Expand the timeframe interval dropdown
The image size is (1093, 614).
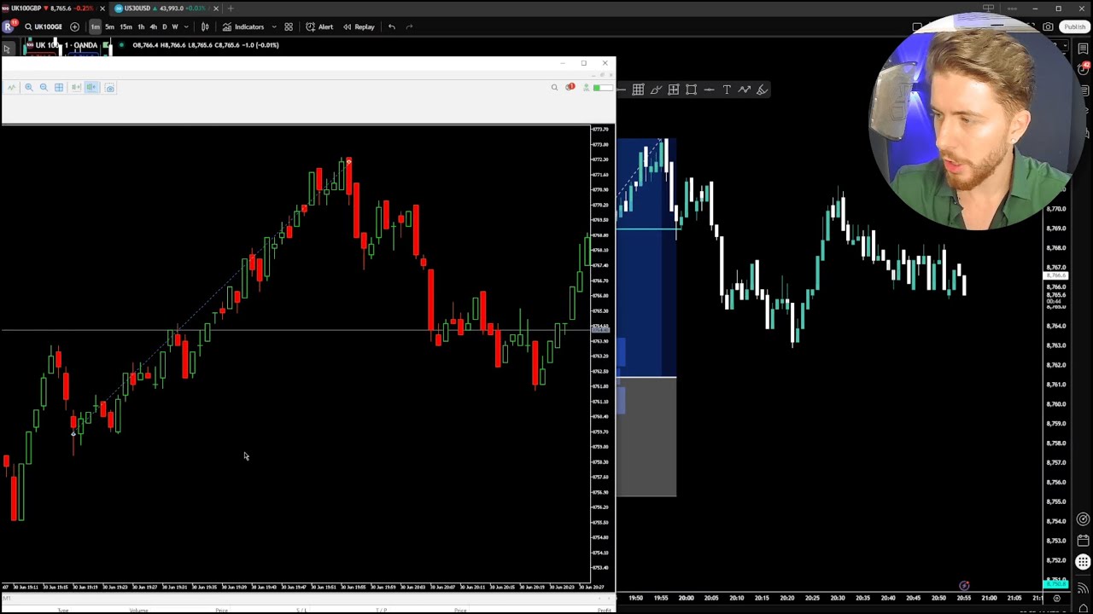(186, 26)
